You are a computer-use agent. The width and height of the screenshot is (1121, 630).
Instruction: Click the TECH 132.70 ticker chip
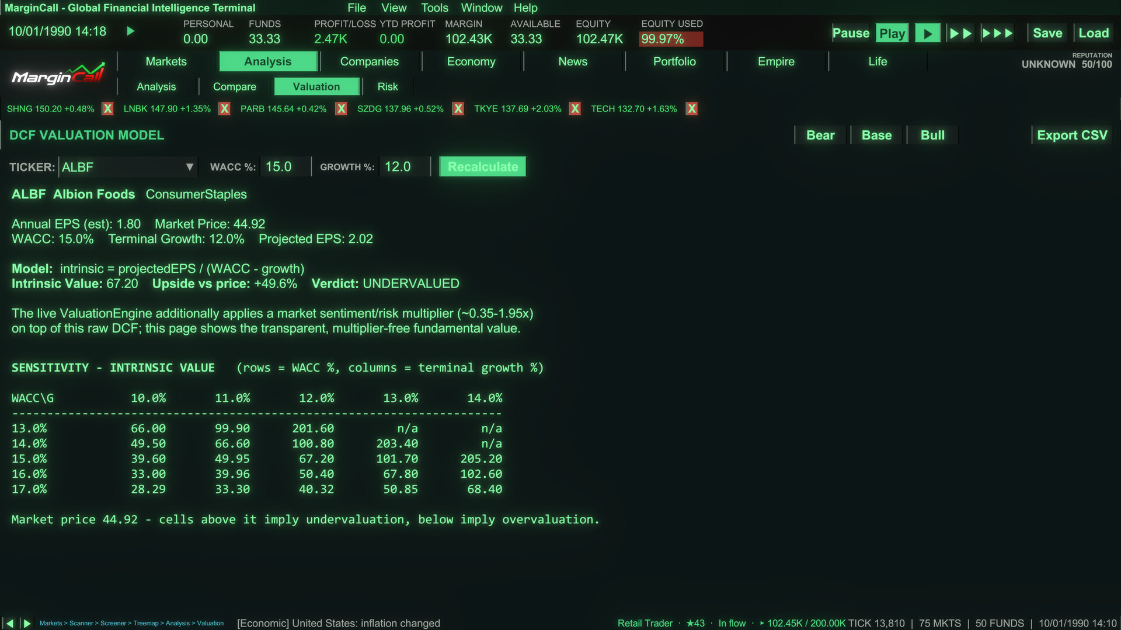point(634,109)
